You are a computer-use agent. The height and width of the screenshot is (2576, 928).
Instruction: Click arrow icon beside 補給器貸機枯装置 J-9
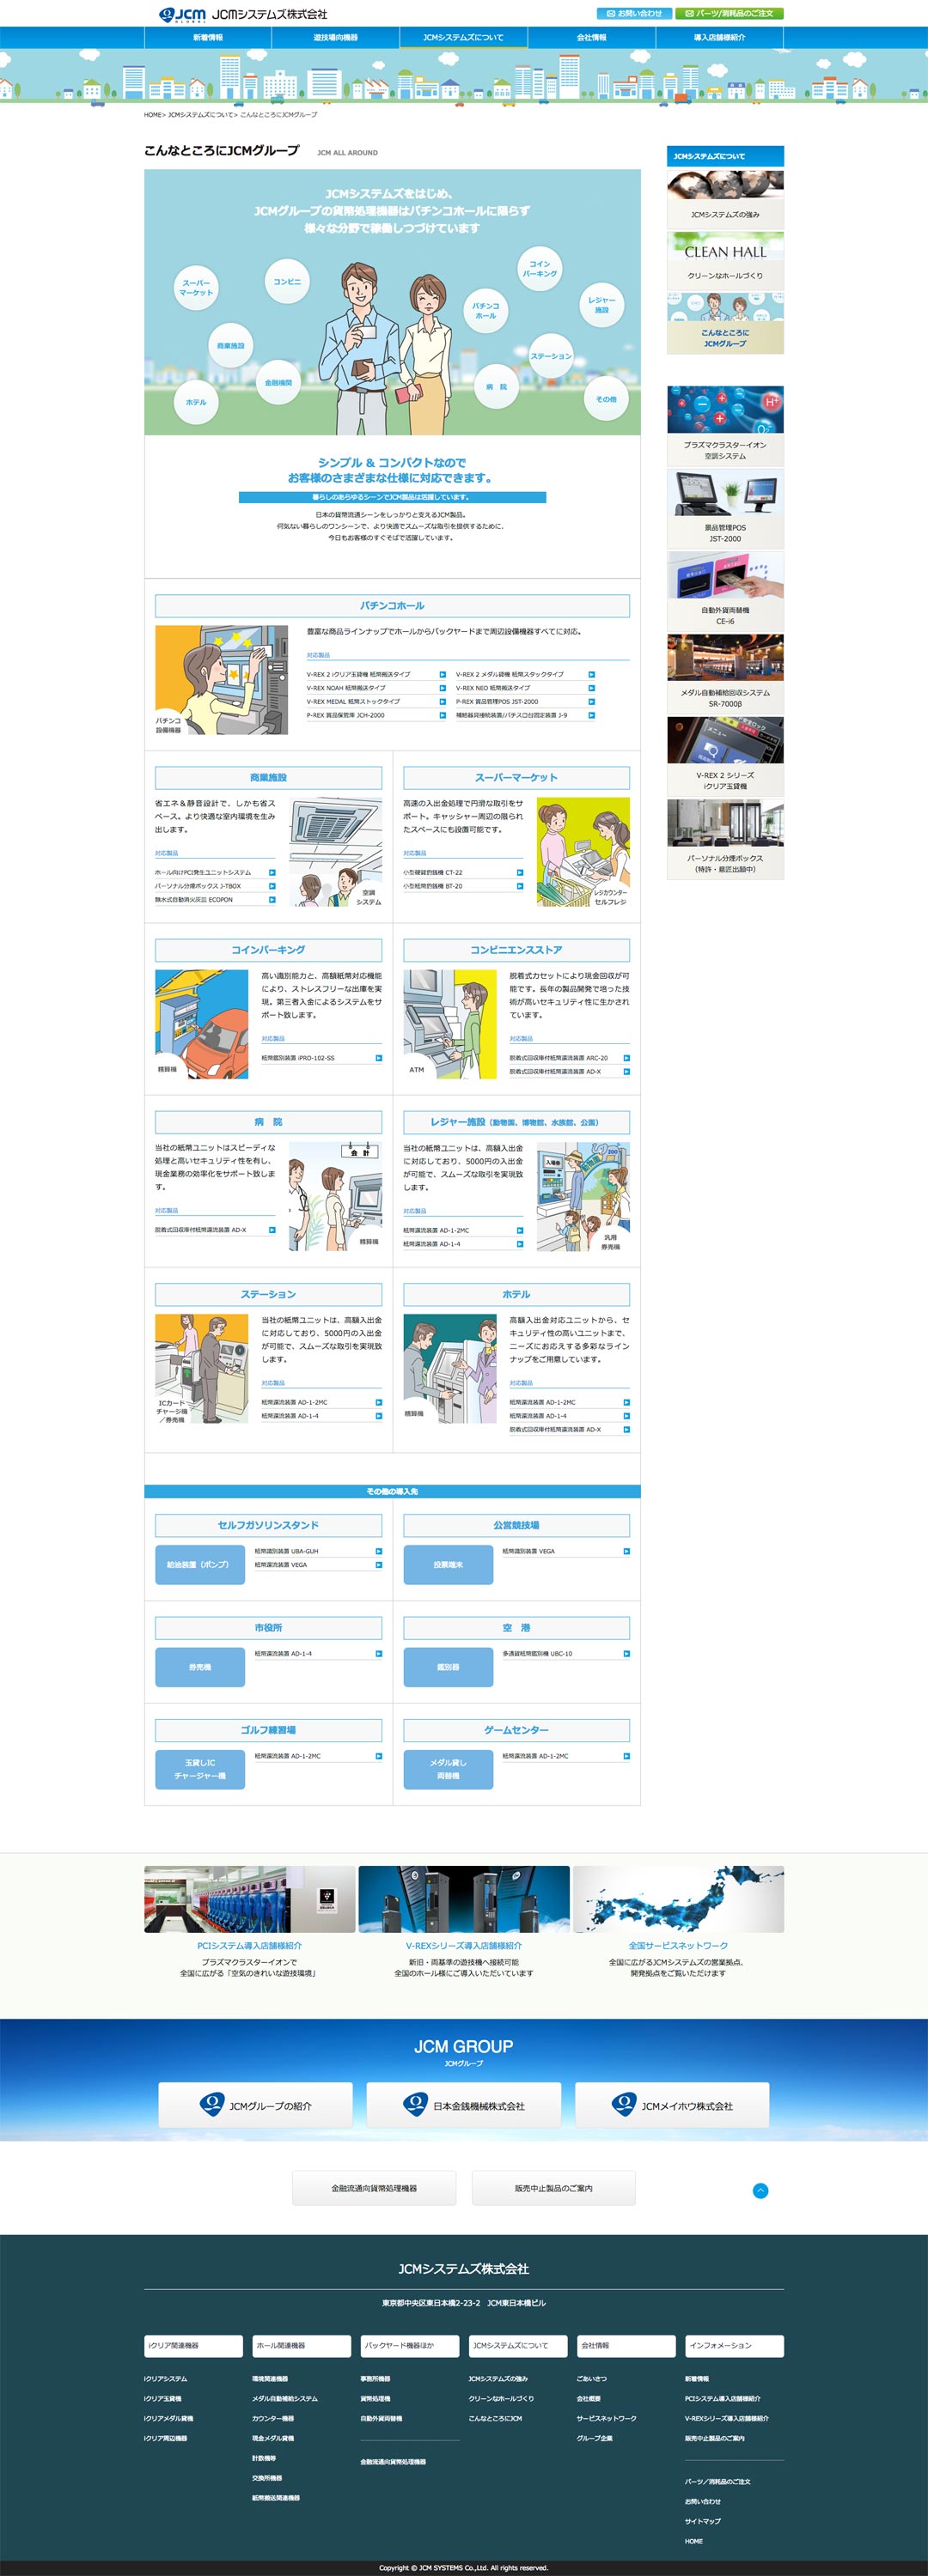click(592, 715)
